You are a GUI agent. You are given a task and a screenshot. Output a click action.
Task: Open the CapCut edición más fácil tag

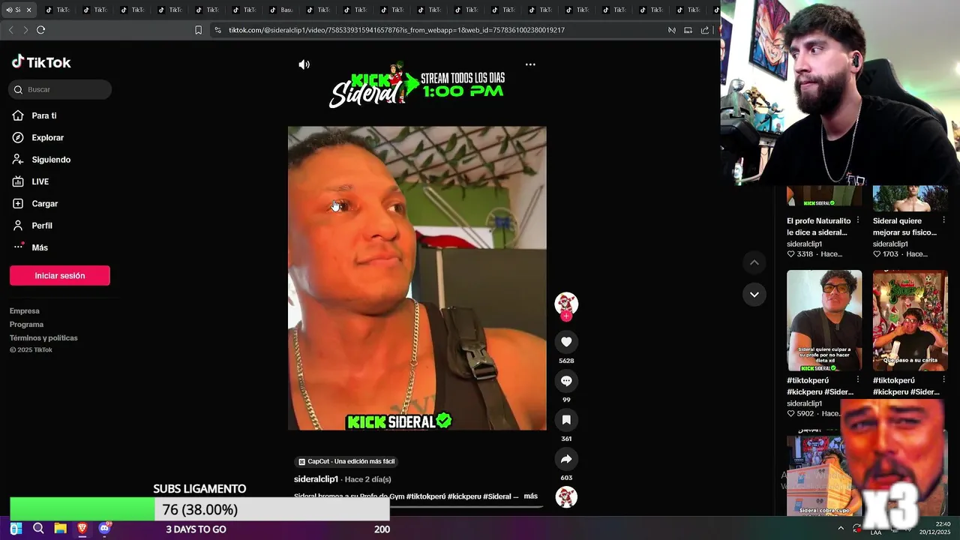(x=346, y=461)
